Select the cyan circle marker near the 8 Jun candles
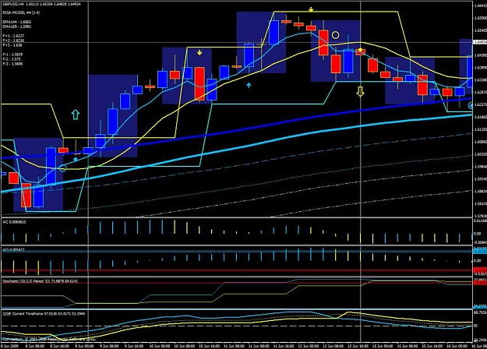487x349 pixels. pos(63,168)
